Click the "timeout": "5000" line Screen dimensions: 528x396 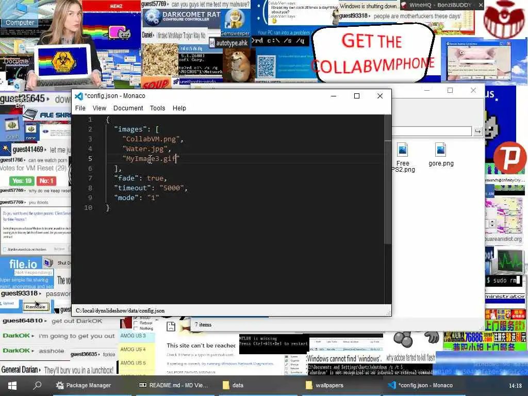point(151,188)
